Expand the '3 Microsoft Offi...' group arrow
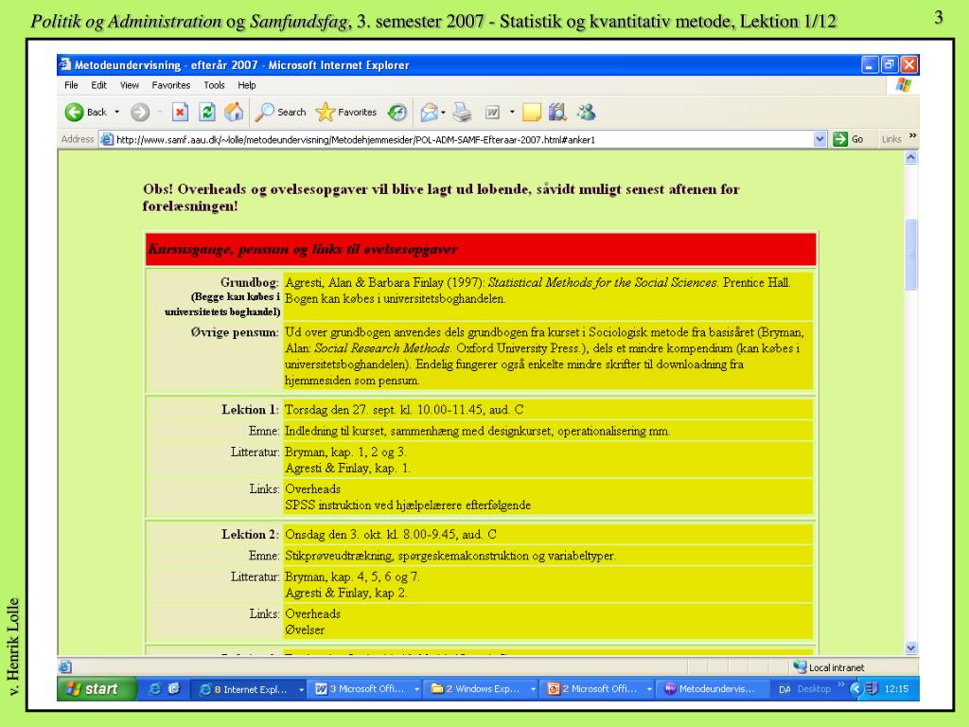The width and height of the screenshot is (969, 727). coord(417,689)
